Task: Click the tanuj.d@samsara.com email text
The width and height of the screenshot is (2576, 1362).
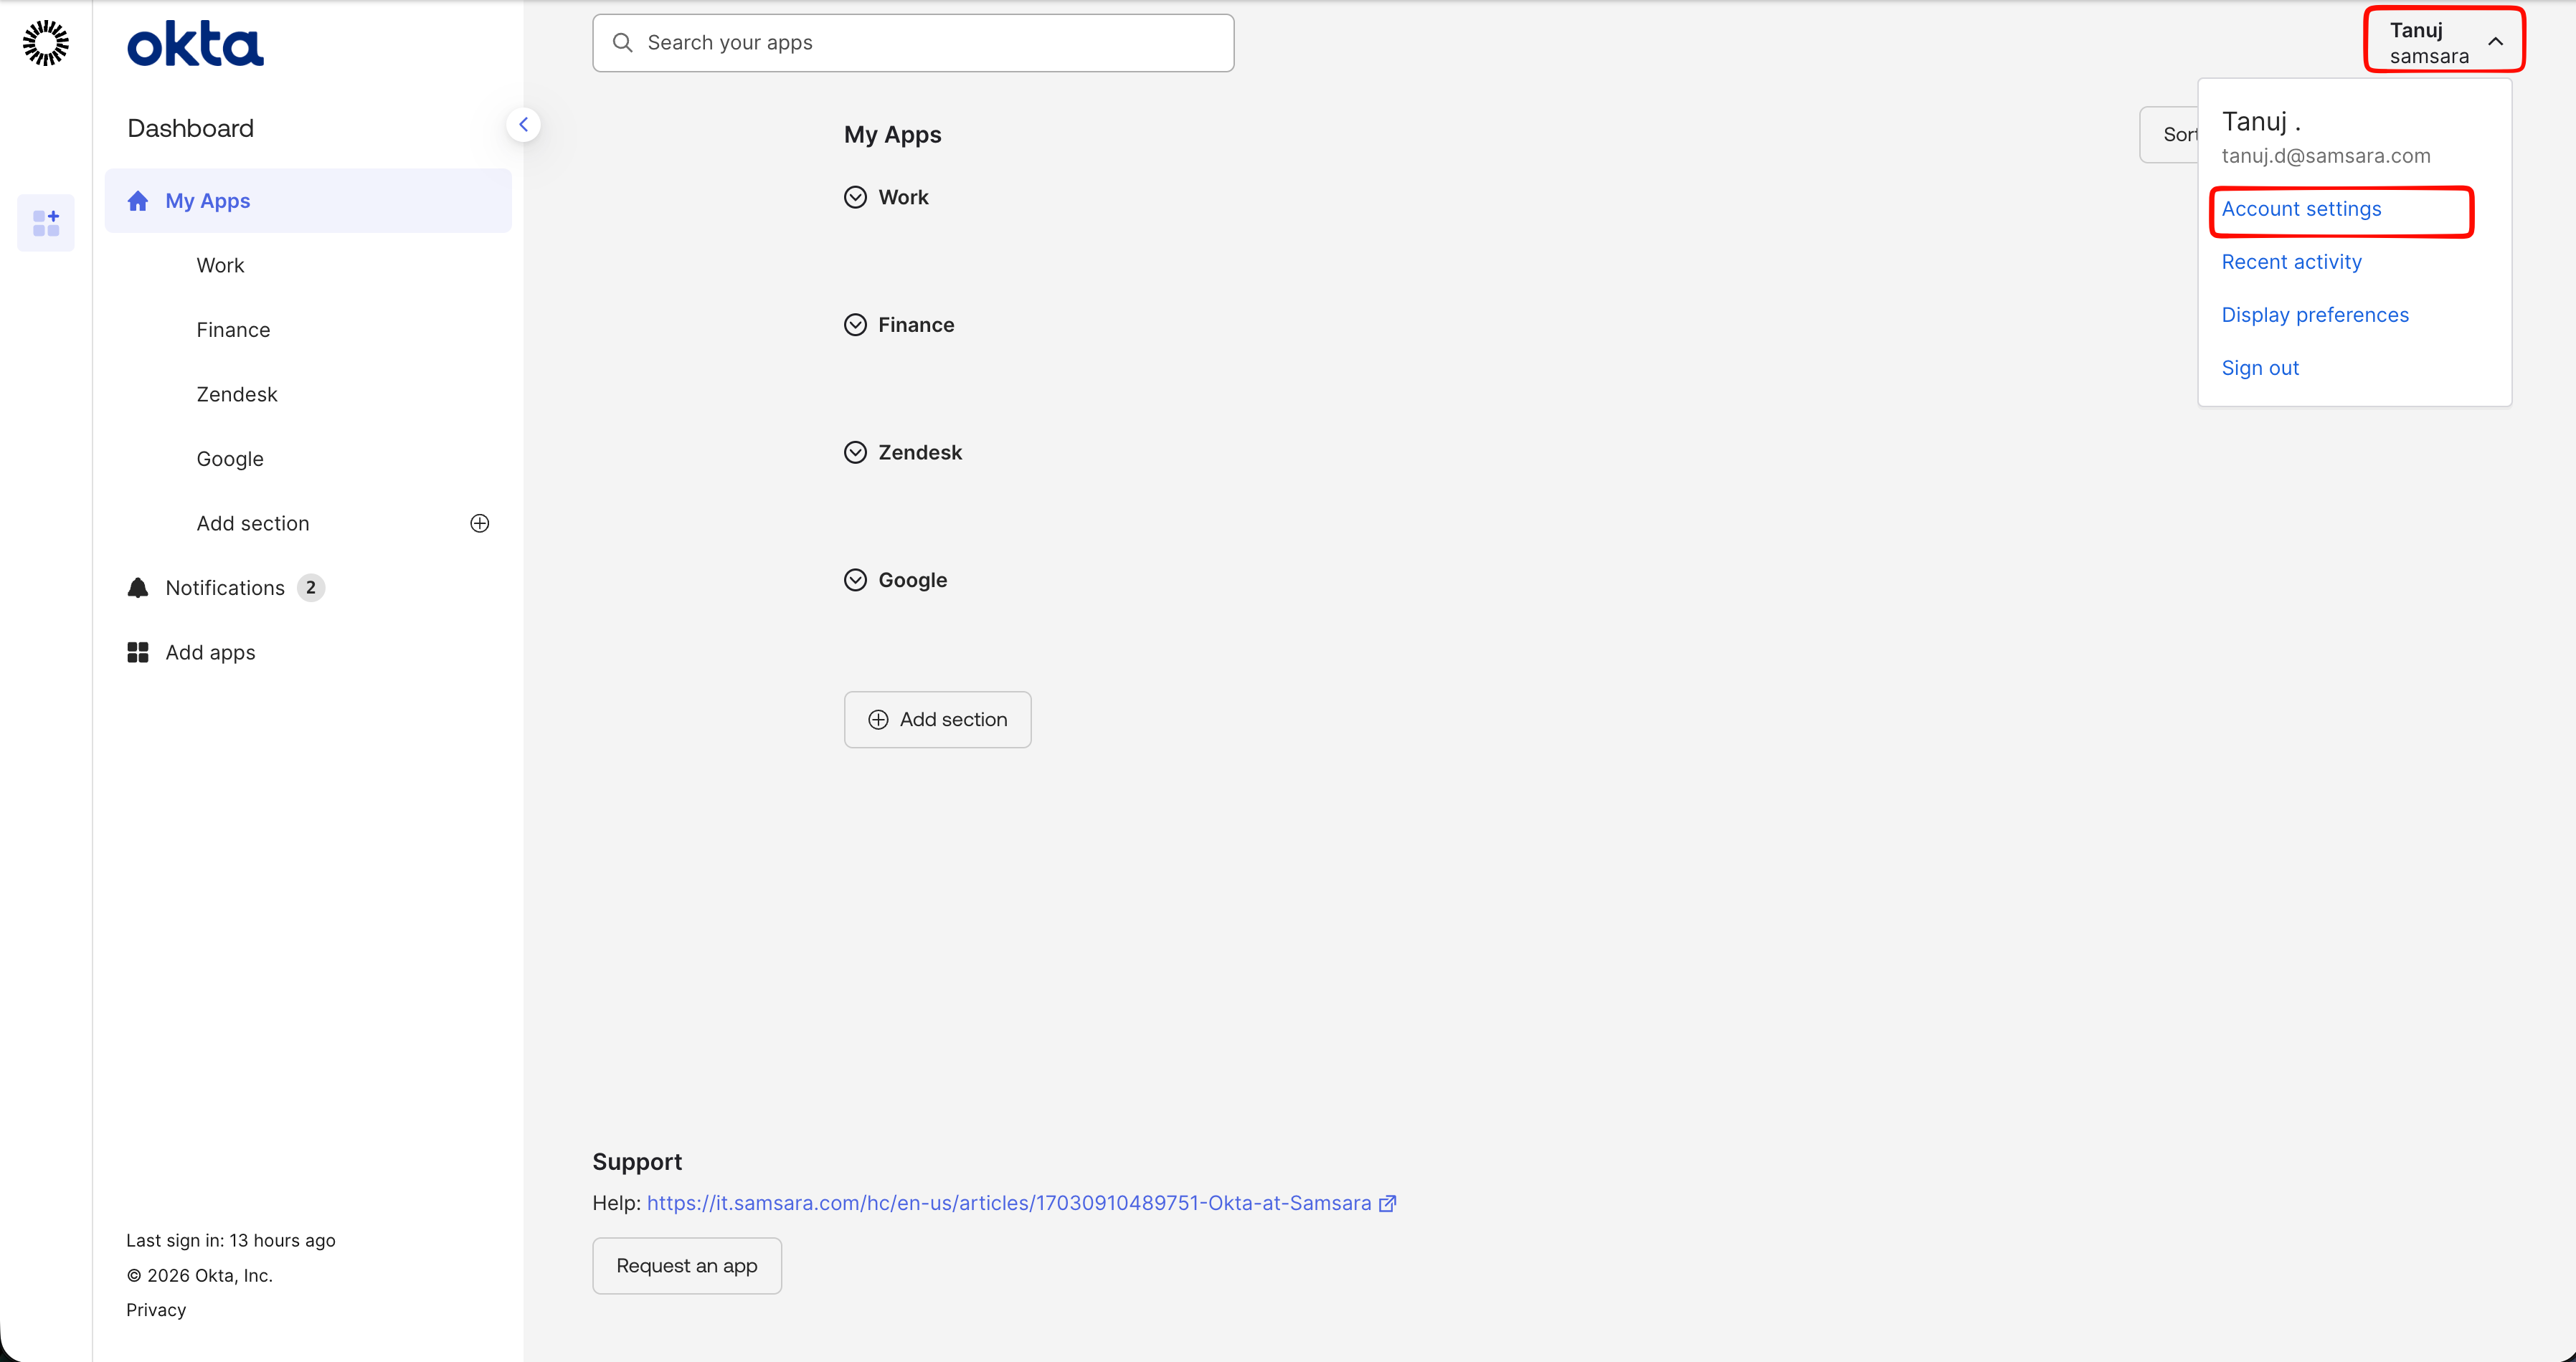Action: pyautogui.click(x=2326, y=156)
